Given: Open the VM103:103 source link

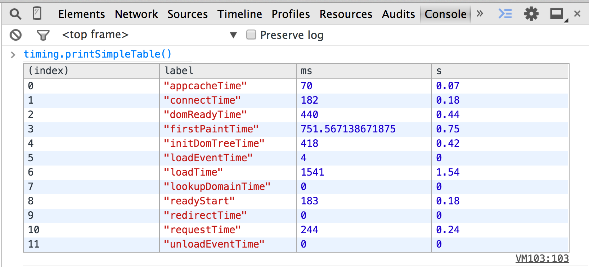Looking at the screenshot, I should pos(542,258).
